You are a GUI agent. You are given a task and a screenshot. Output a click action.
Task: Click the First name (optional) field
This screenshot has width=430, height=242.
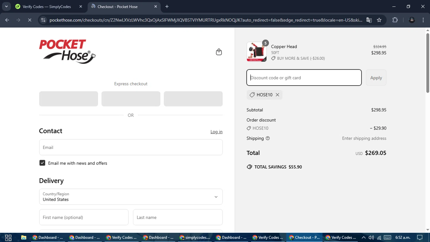tap(84, 217)
